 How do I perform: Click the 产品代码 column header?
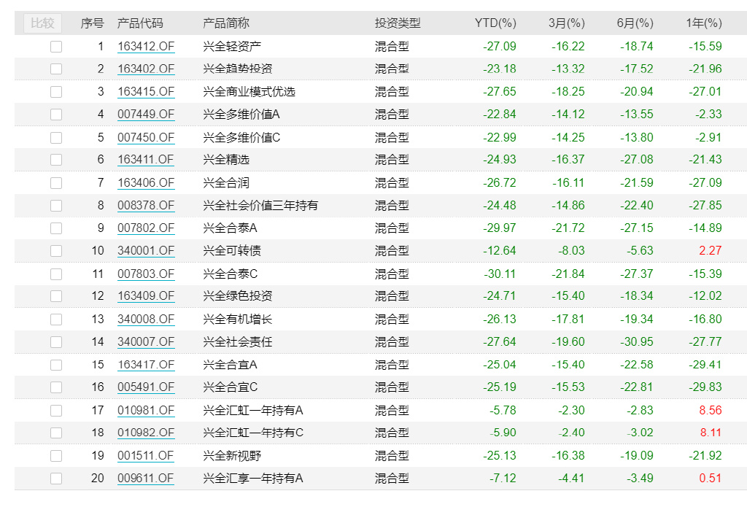point(140,23)
